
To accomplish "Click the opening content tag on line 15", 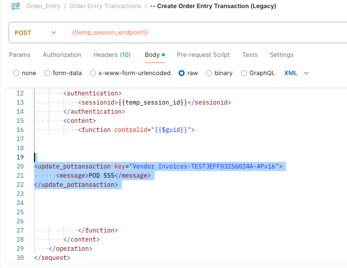I will coord(80,121).
